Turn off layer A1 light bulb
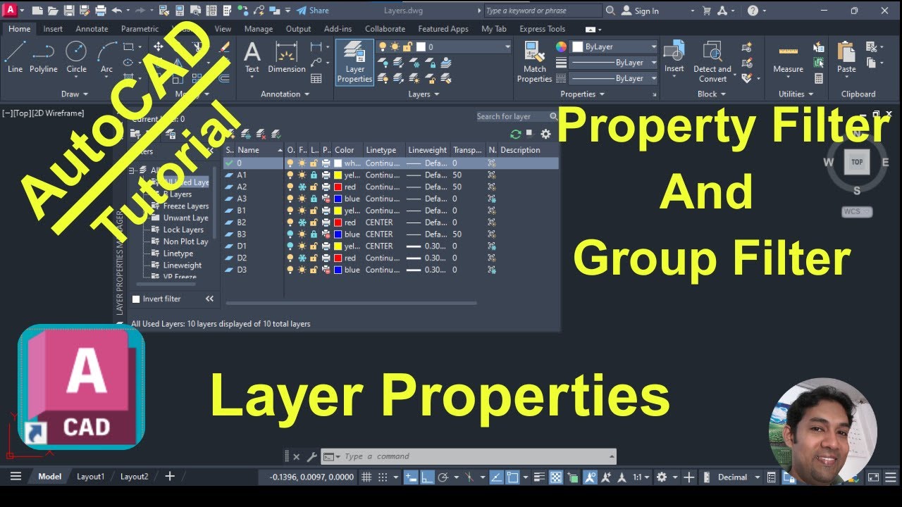902x507 pixels. [x=290, y=175]
